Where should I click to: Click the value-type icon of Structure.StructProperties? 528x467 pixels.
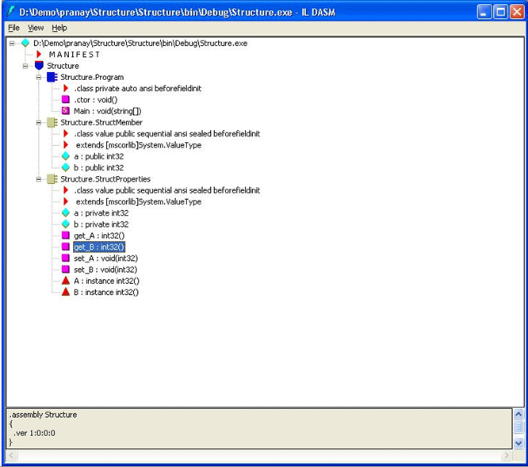pos(52,179)
